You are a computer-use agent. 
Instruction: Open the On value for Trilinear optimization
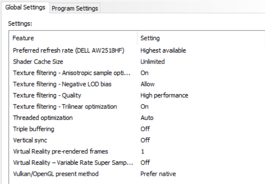(x=144, y=107)
